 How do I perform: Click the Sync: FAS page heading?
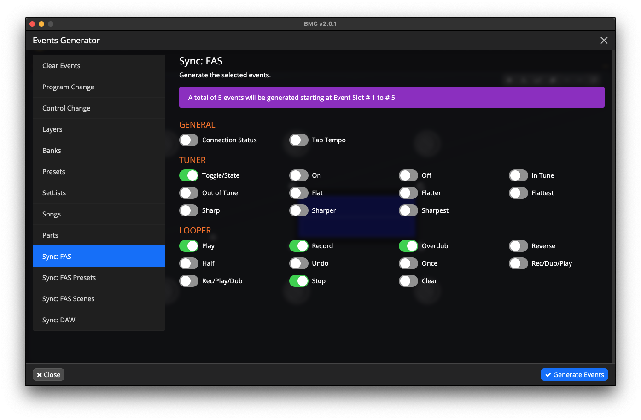click(201, 61)
